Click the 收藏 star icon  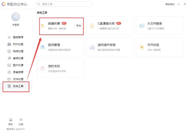pyautogui.click(x=21, y=120)
